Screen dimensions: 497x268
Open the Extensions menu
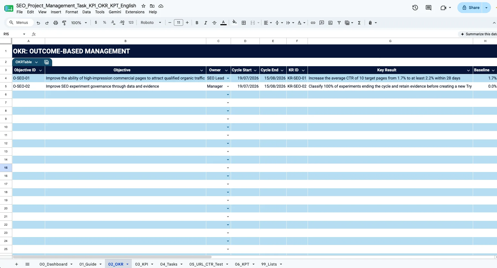(x=135, y=12)
